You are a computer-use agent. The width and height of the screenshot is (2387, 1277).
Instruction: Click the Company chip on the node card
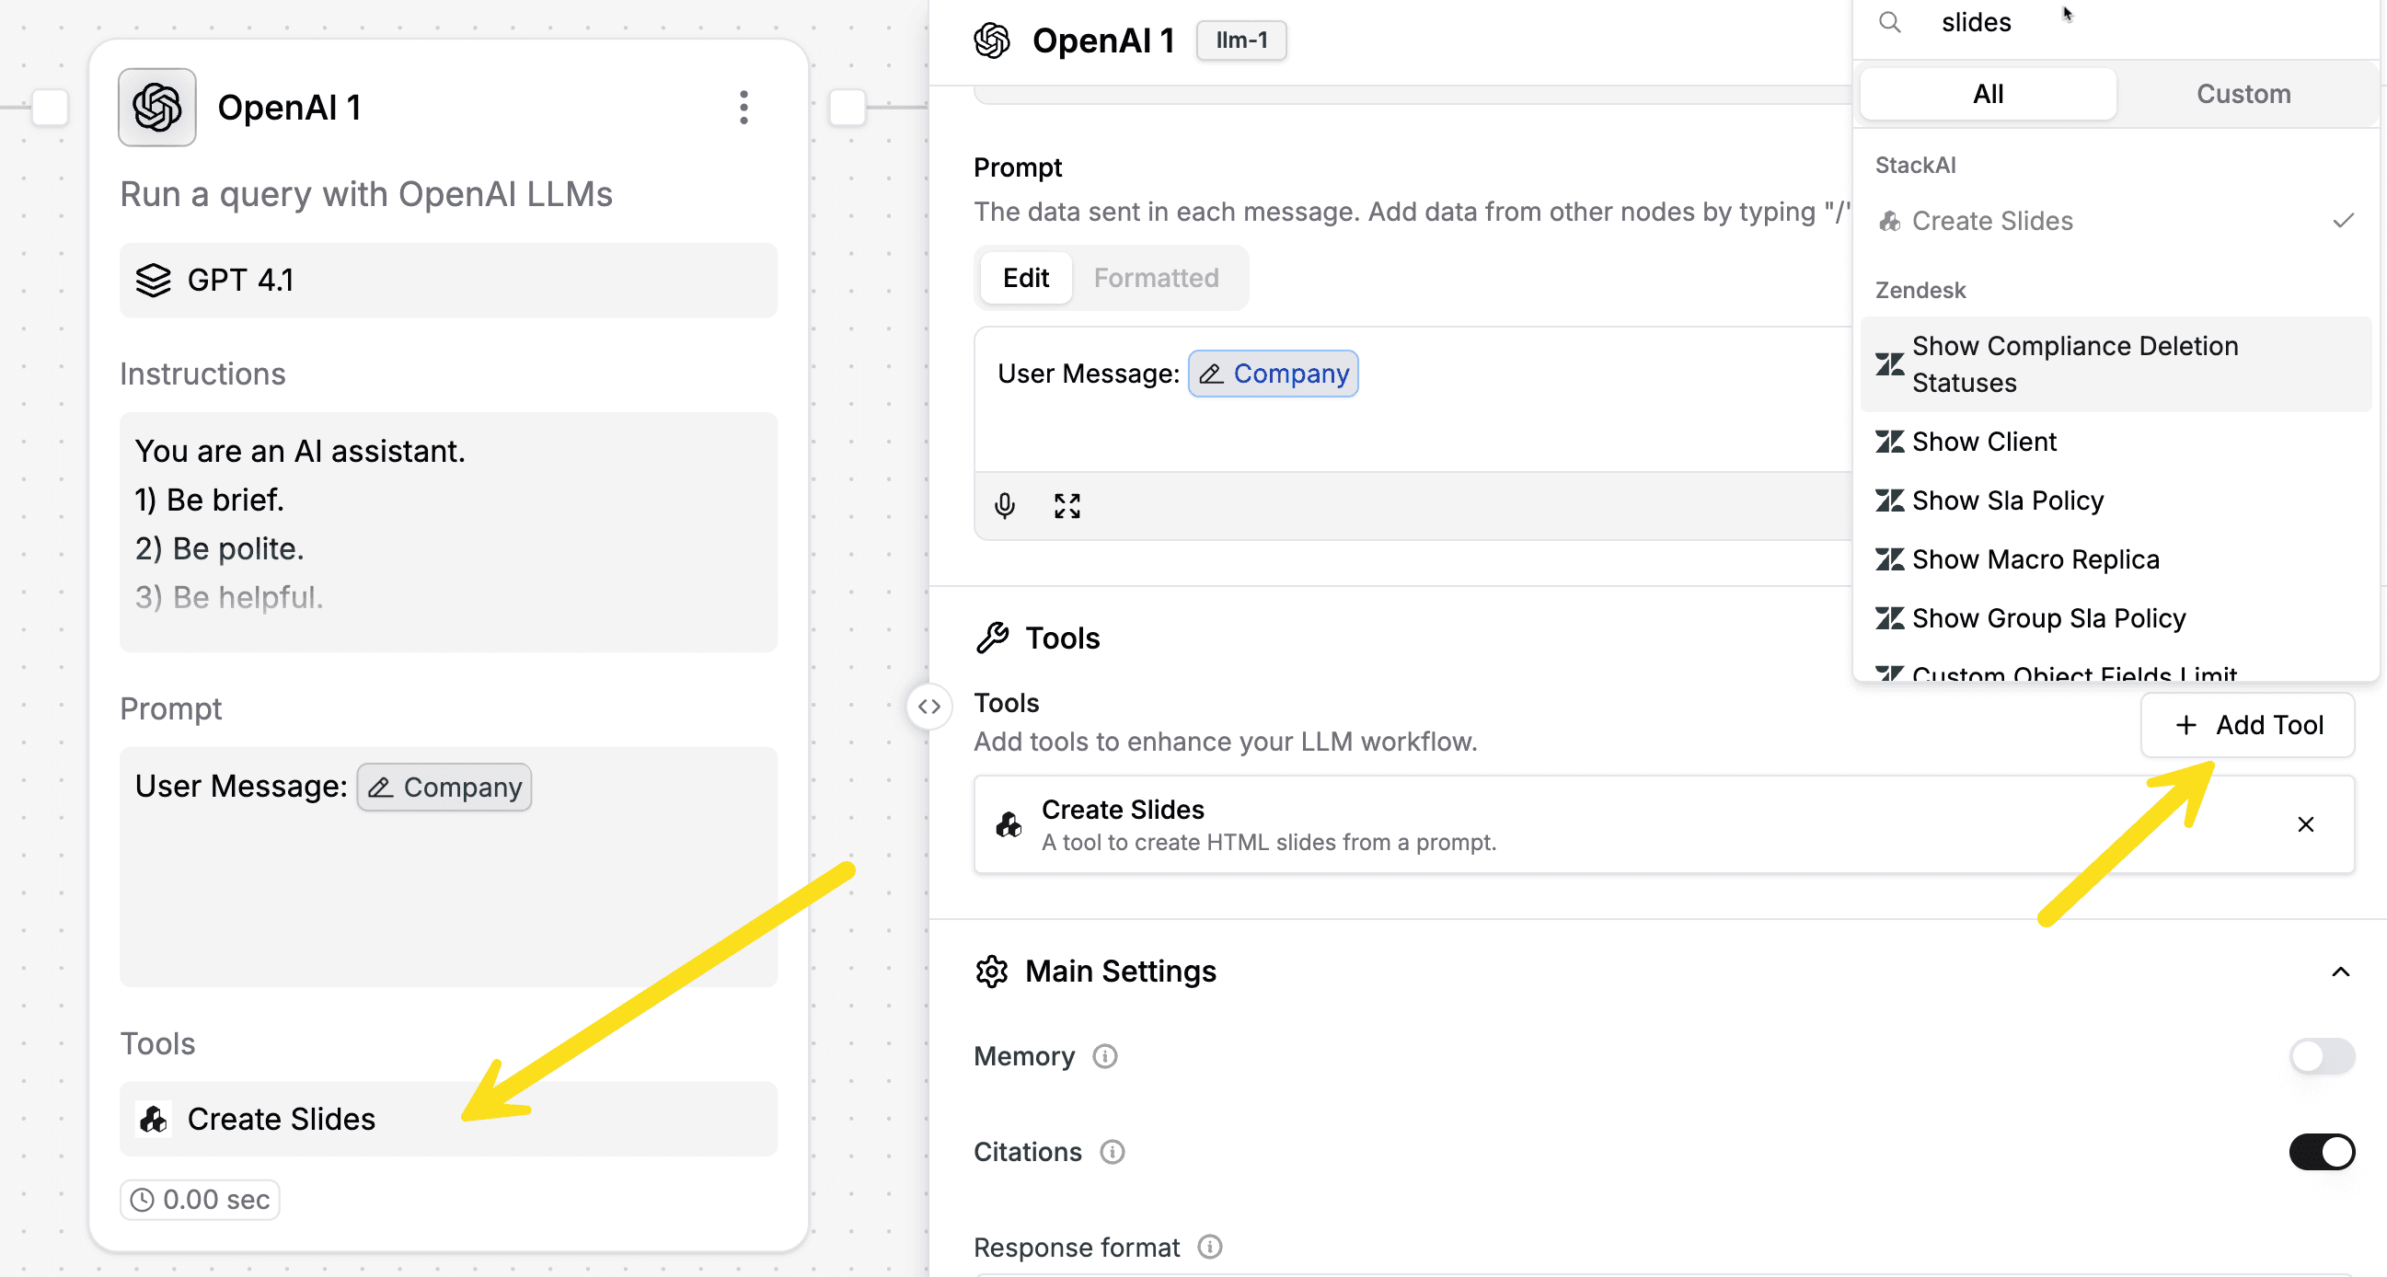click(x=444, y=787)
